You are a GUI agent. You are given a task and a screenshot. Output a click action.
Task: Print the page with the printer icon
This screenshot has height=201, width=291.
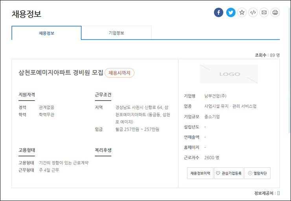point(275,13)
